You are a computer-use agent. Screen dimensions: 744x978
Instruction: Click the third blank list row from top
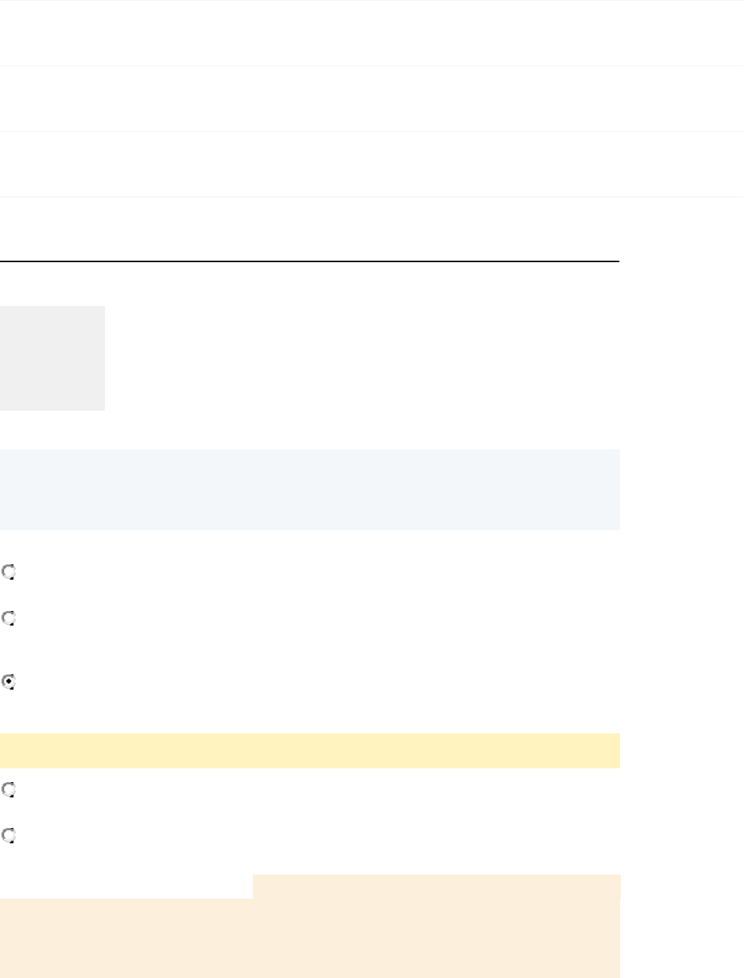click(x=372, y=165)
